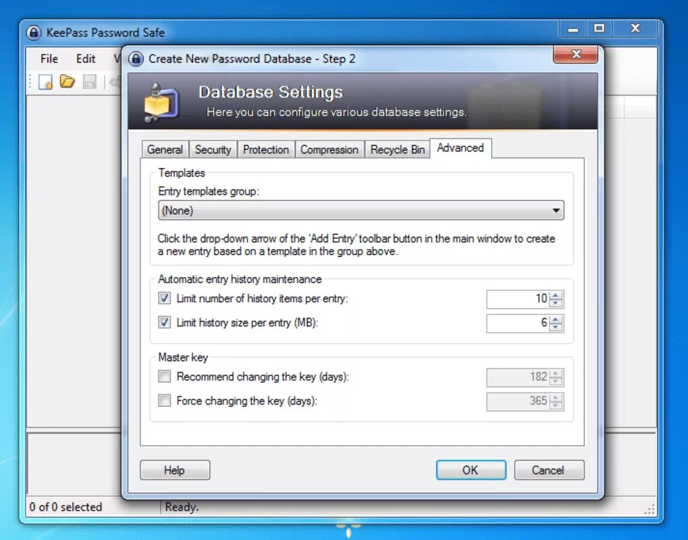Open the Edit menu in KeePass
The image size is (688, 540).
coord(86,59)
